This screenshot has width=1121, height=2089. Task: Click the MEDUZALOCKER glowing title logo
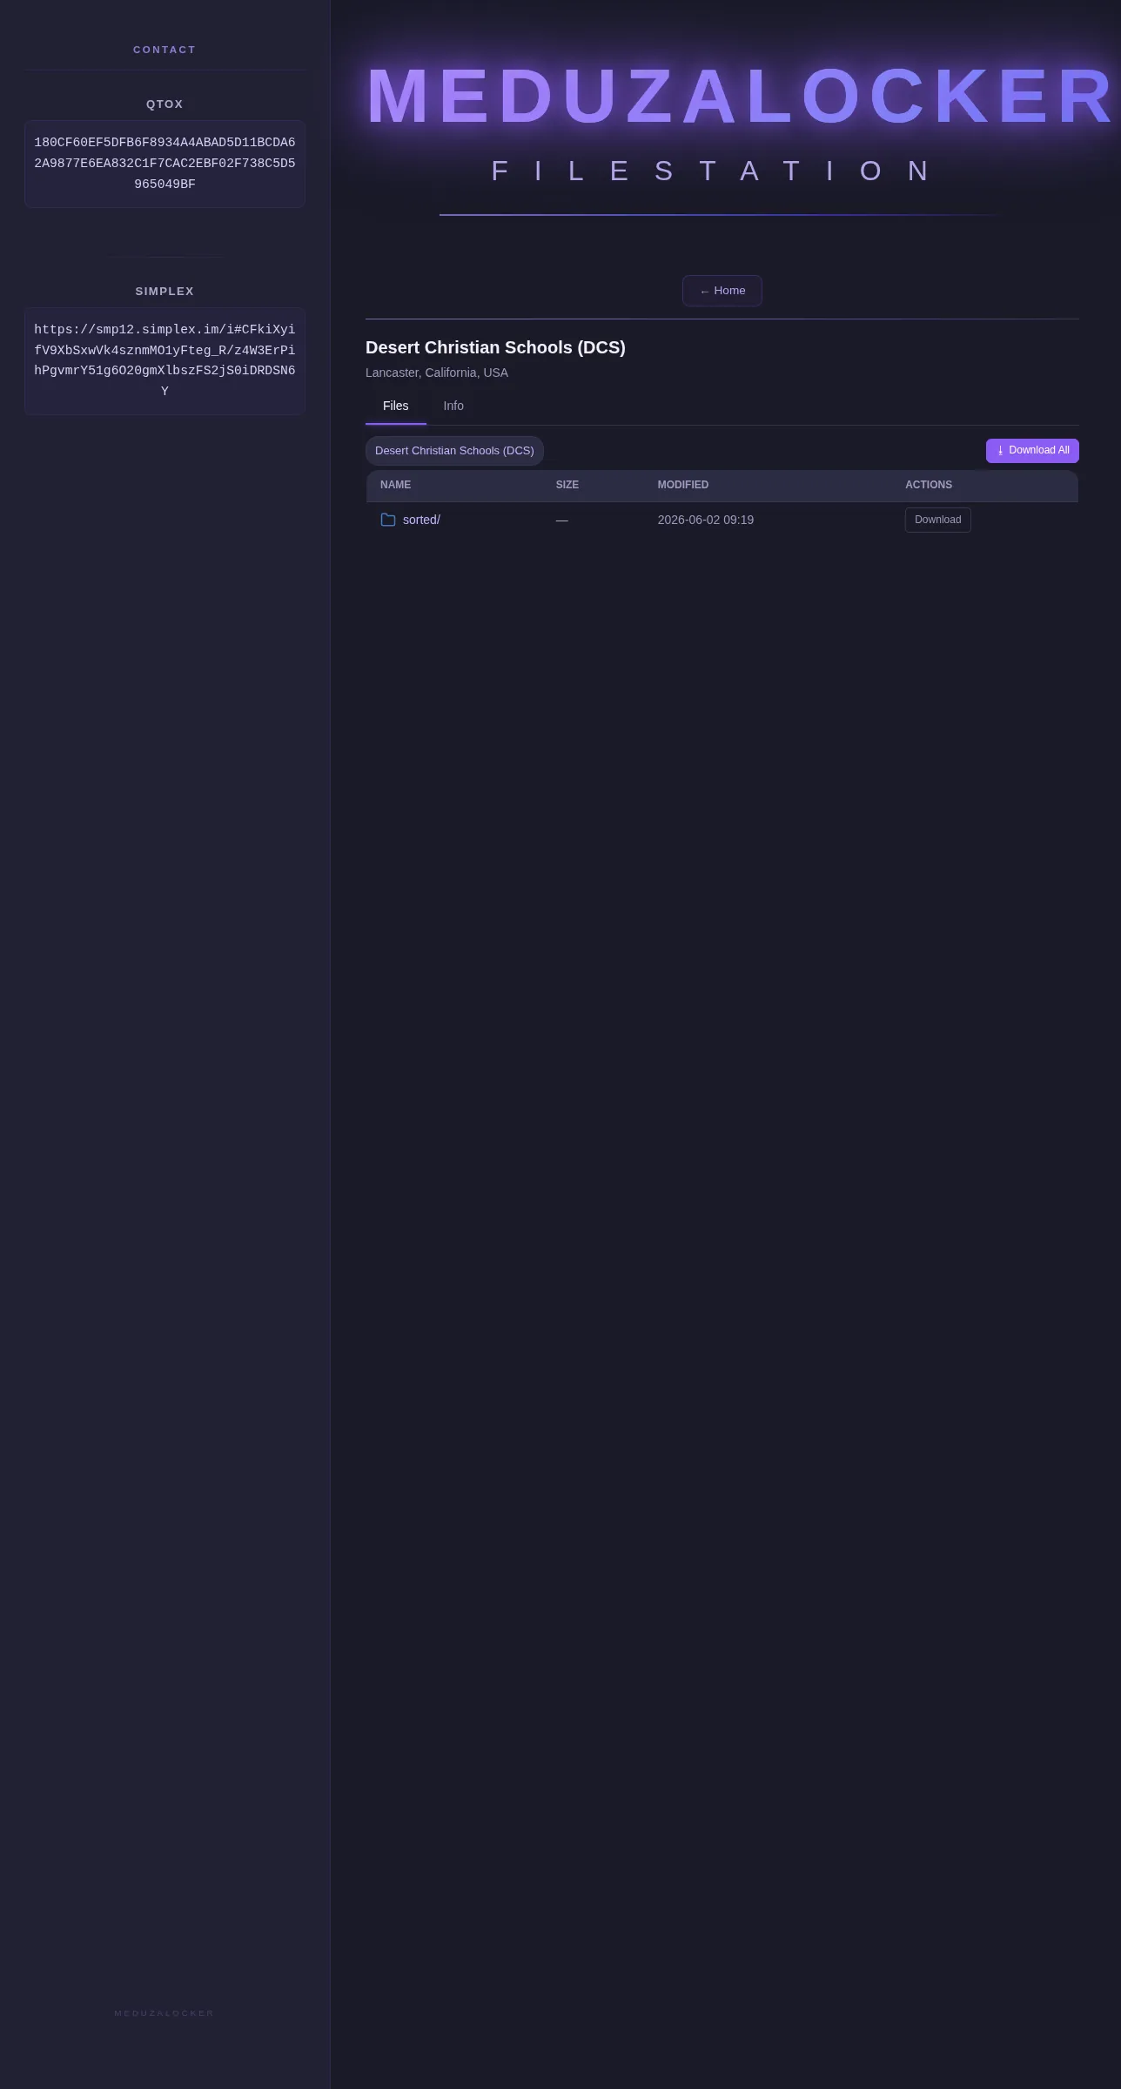click(x=741, y=97)
